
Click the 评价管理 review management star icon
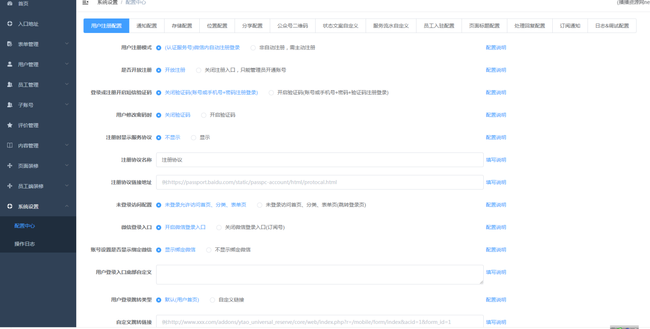(x=11, y=125)
